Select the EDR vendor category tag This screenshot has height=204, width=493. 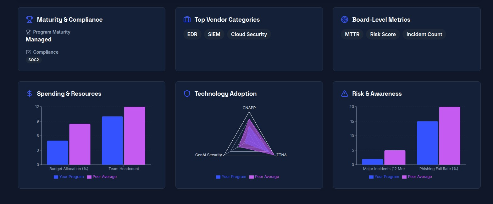point(192,34)
